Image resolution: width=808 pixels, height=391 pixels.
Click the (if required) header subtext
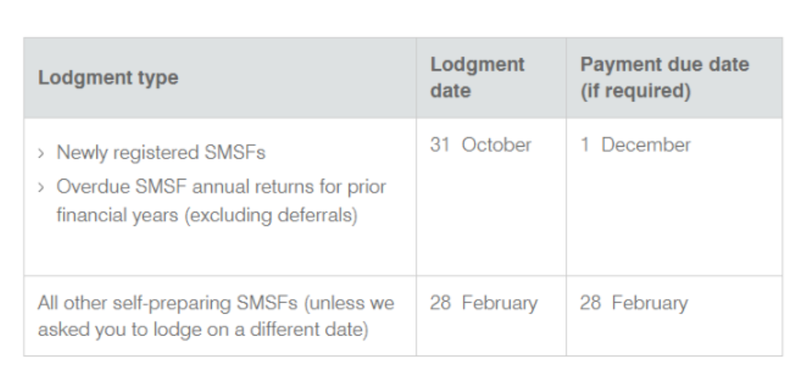635,90
